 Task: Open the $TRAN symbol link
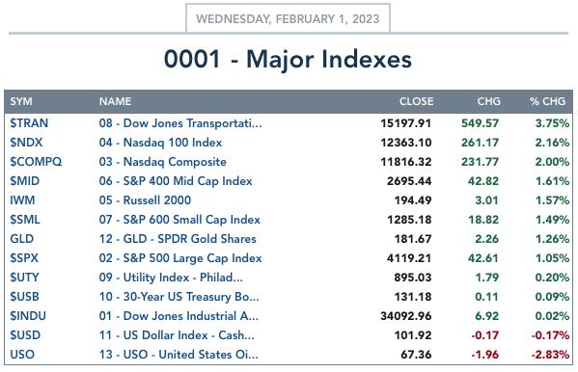click(29, 123)
